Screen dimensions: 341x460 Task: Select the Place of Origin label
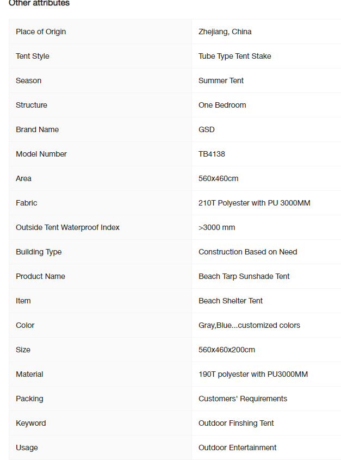point(41,32)
